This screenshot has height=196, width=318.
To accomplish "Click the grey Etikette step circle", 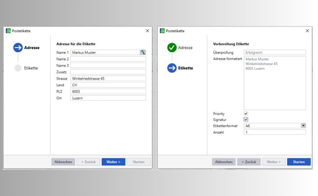I will [x=18, y=68].
